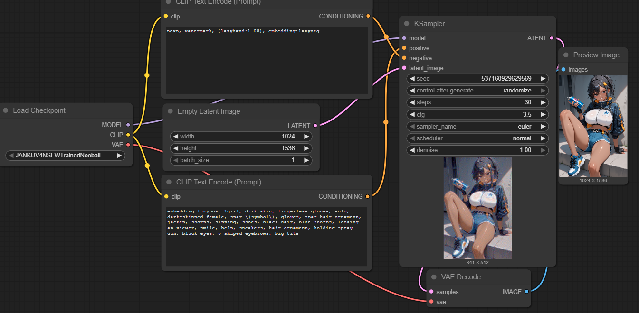The width and height of the screenshot is (639, 313).
Task: Click the KSampler preview thumbnail image
Action: point(477,208)
